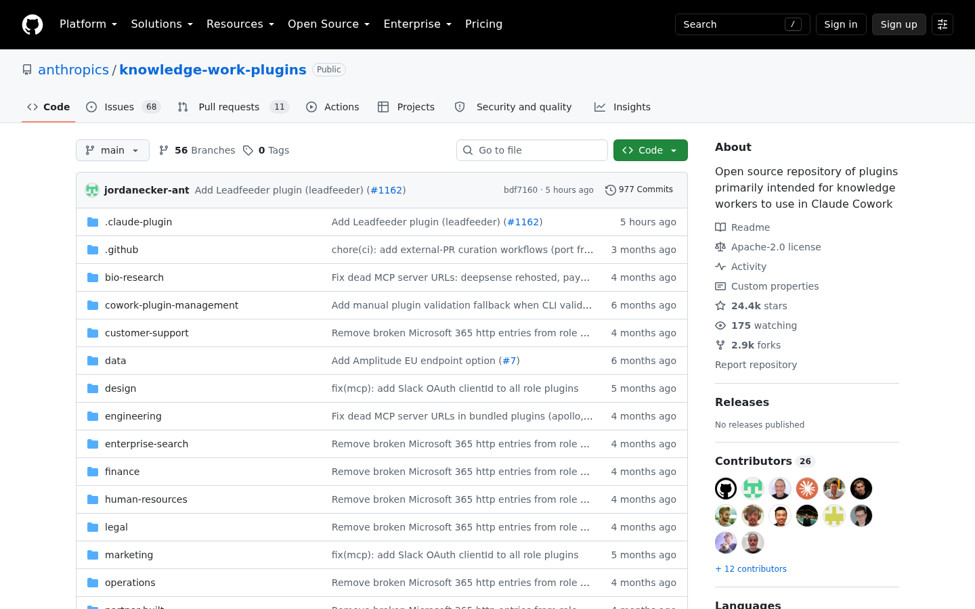975x609 pixels.
Task: Click the folder icon beside human-resources
Action: pyautogui.click(x=93, y=499)
